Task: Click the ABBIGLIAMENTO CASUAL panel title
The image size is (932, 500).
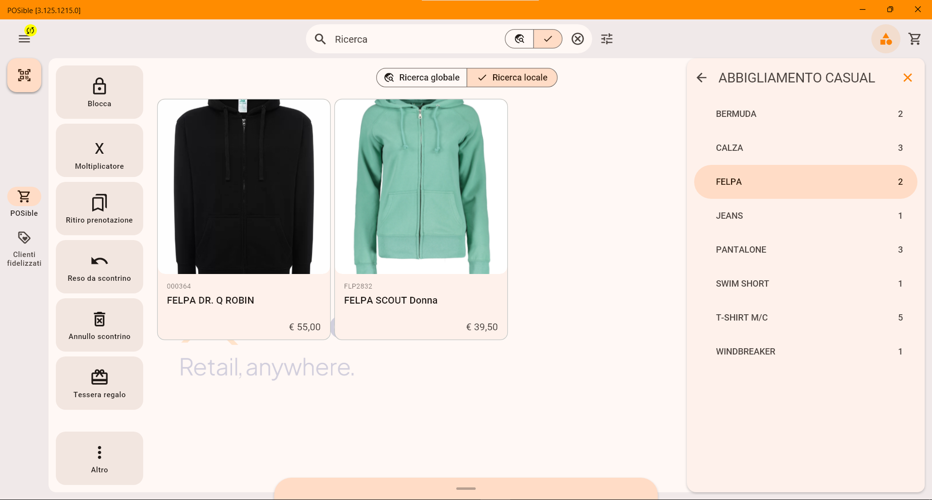Action: point(797,78)
